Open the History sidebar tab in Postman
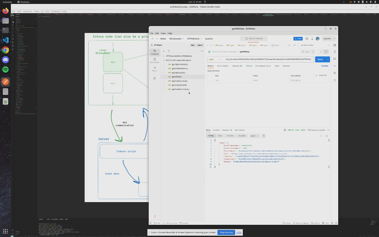379x237 pixels. [x=155, y=69]
